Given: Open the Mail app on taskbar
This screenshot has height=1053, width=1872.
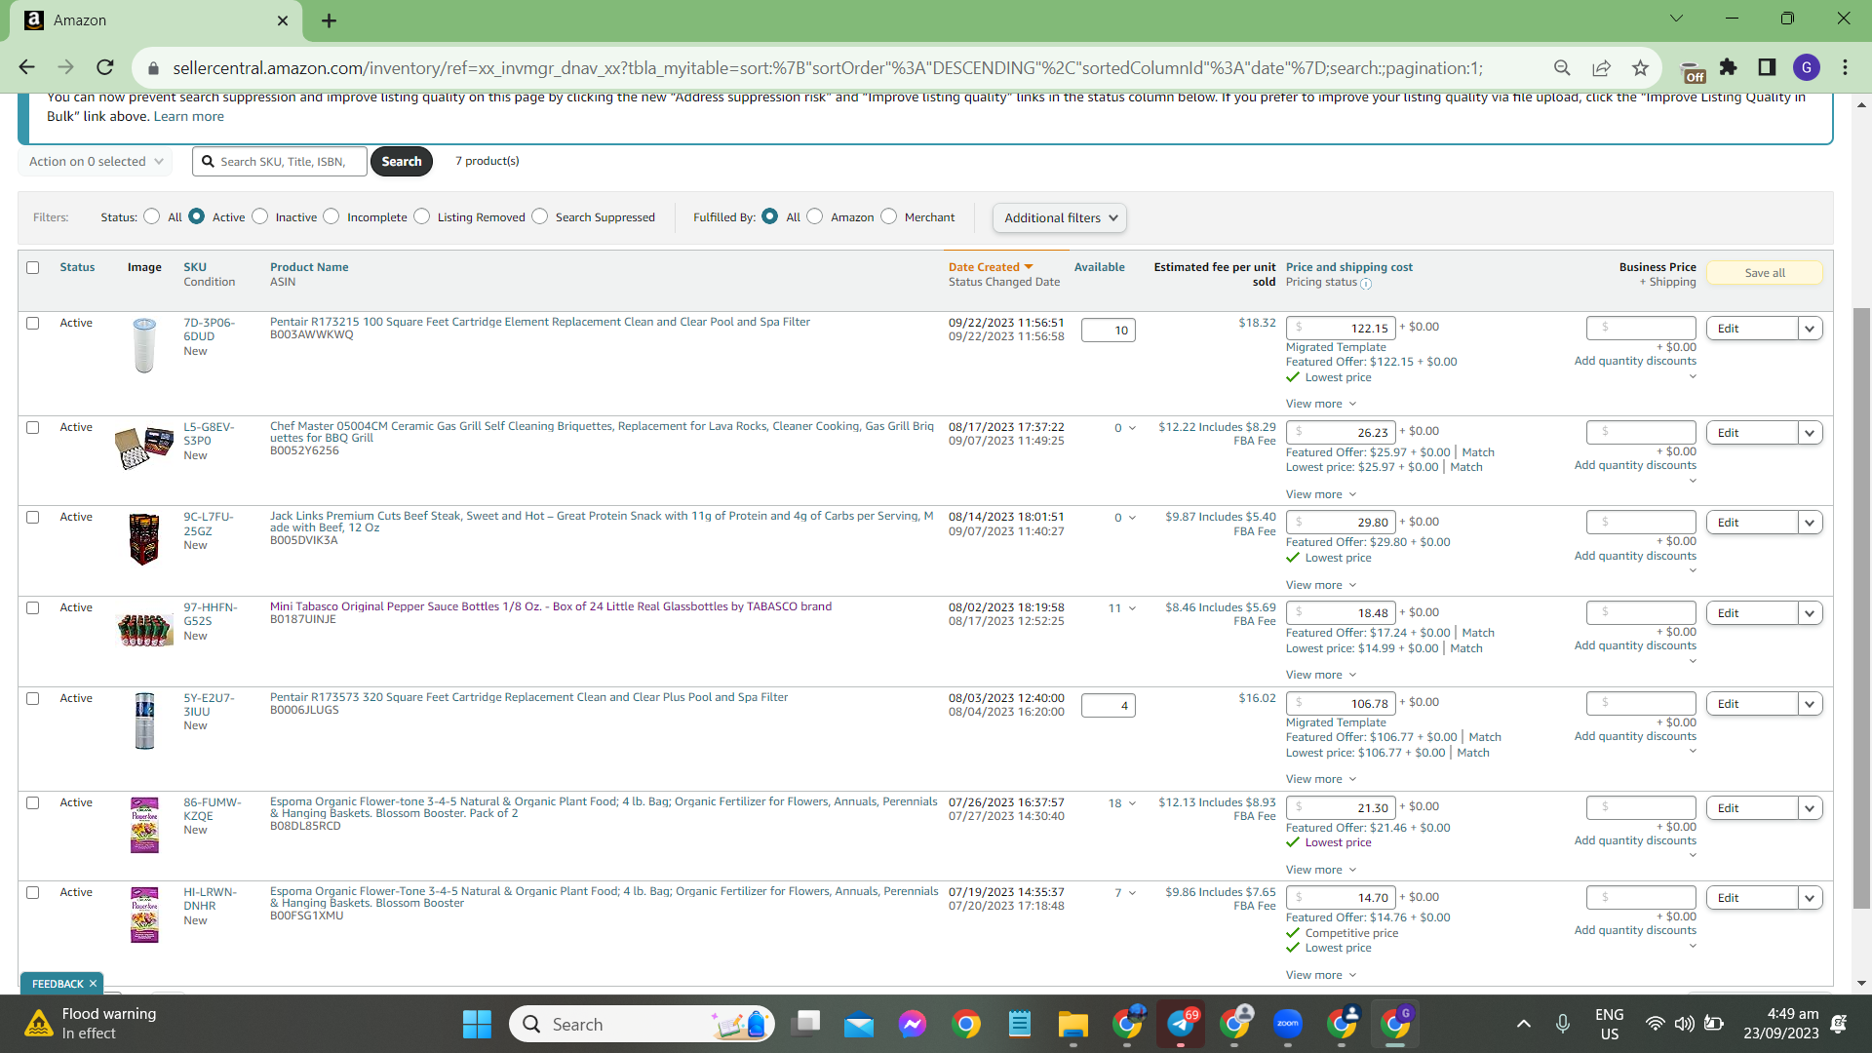Looking at the screenshot, I should pos(859,1024).
